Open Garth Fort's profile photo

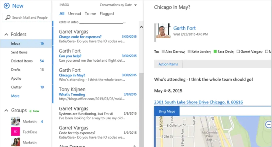[163, 31]
